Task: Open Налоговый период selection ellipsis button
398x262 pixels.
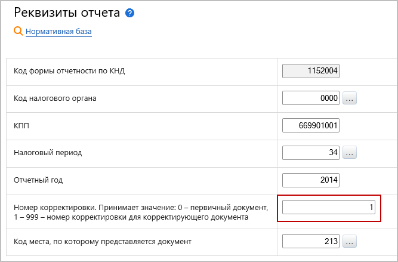Action: [x=350, y=153]
